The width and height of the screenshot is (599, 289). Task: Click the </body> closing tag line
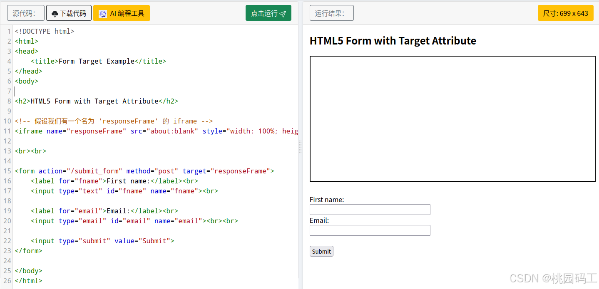pyautogui.click(x=28, y=271)
